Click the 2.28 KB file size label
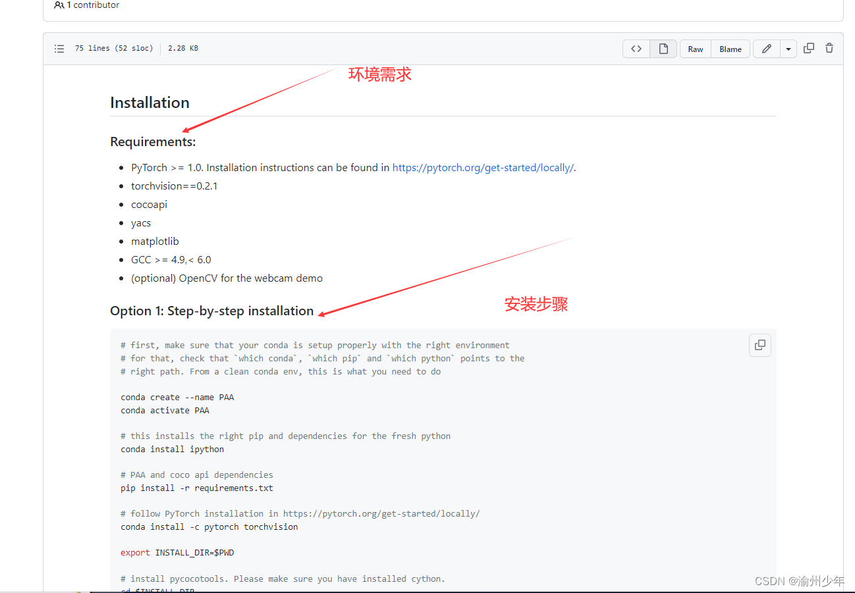 point(182,48)
